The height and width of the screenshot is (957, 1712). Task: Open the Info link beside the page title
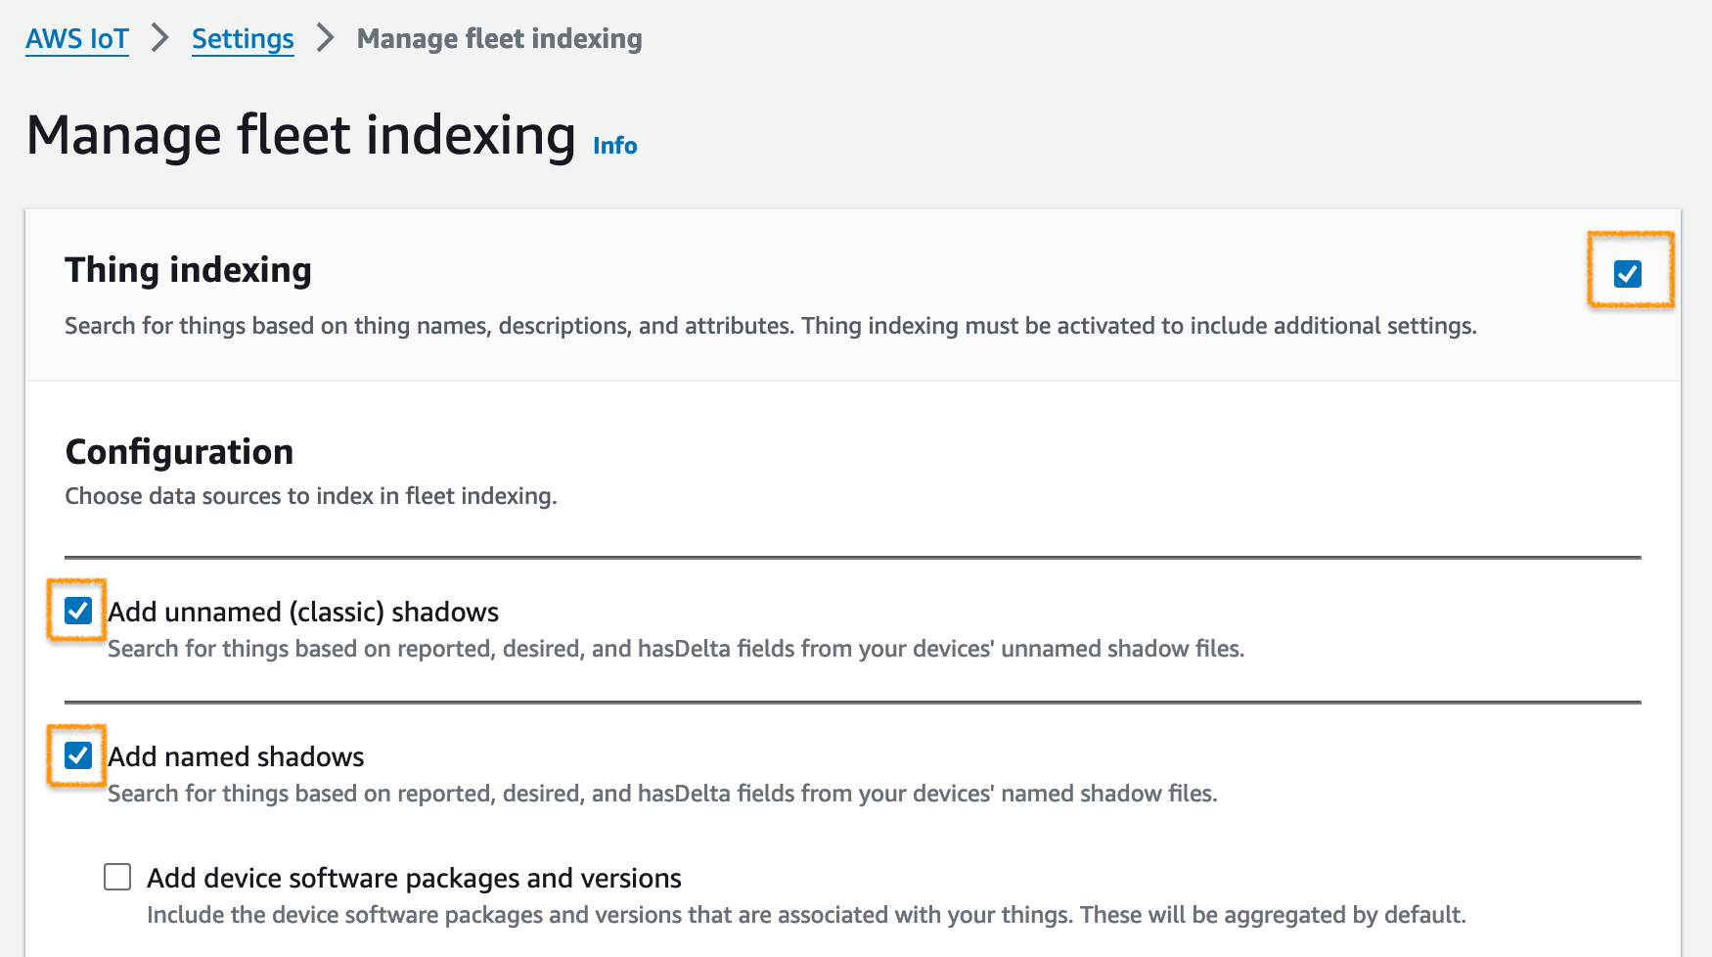click(x=614, y=146)
